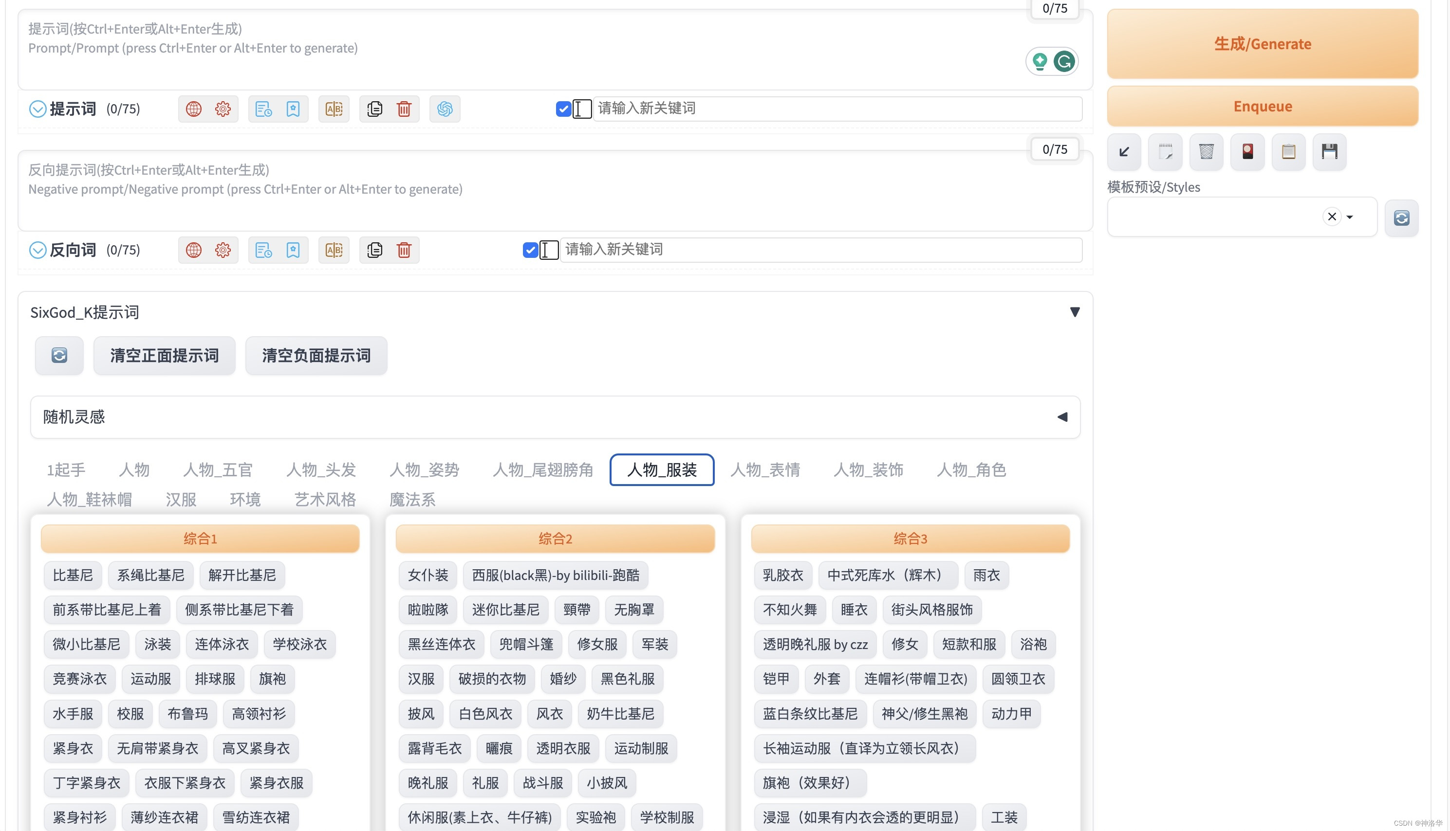Clear Styles selection with X button
1450x831 pixels.
(x=1332, y=217)
